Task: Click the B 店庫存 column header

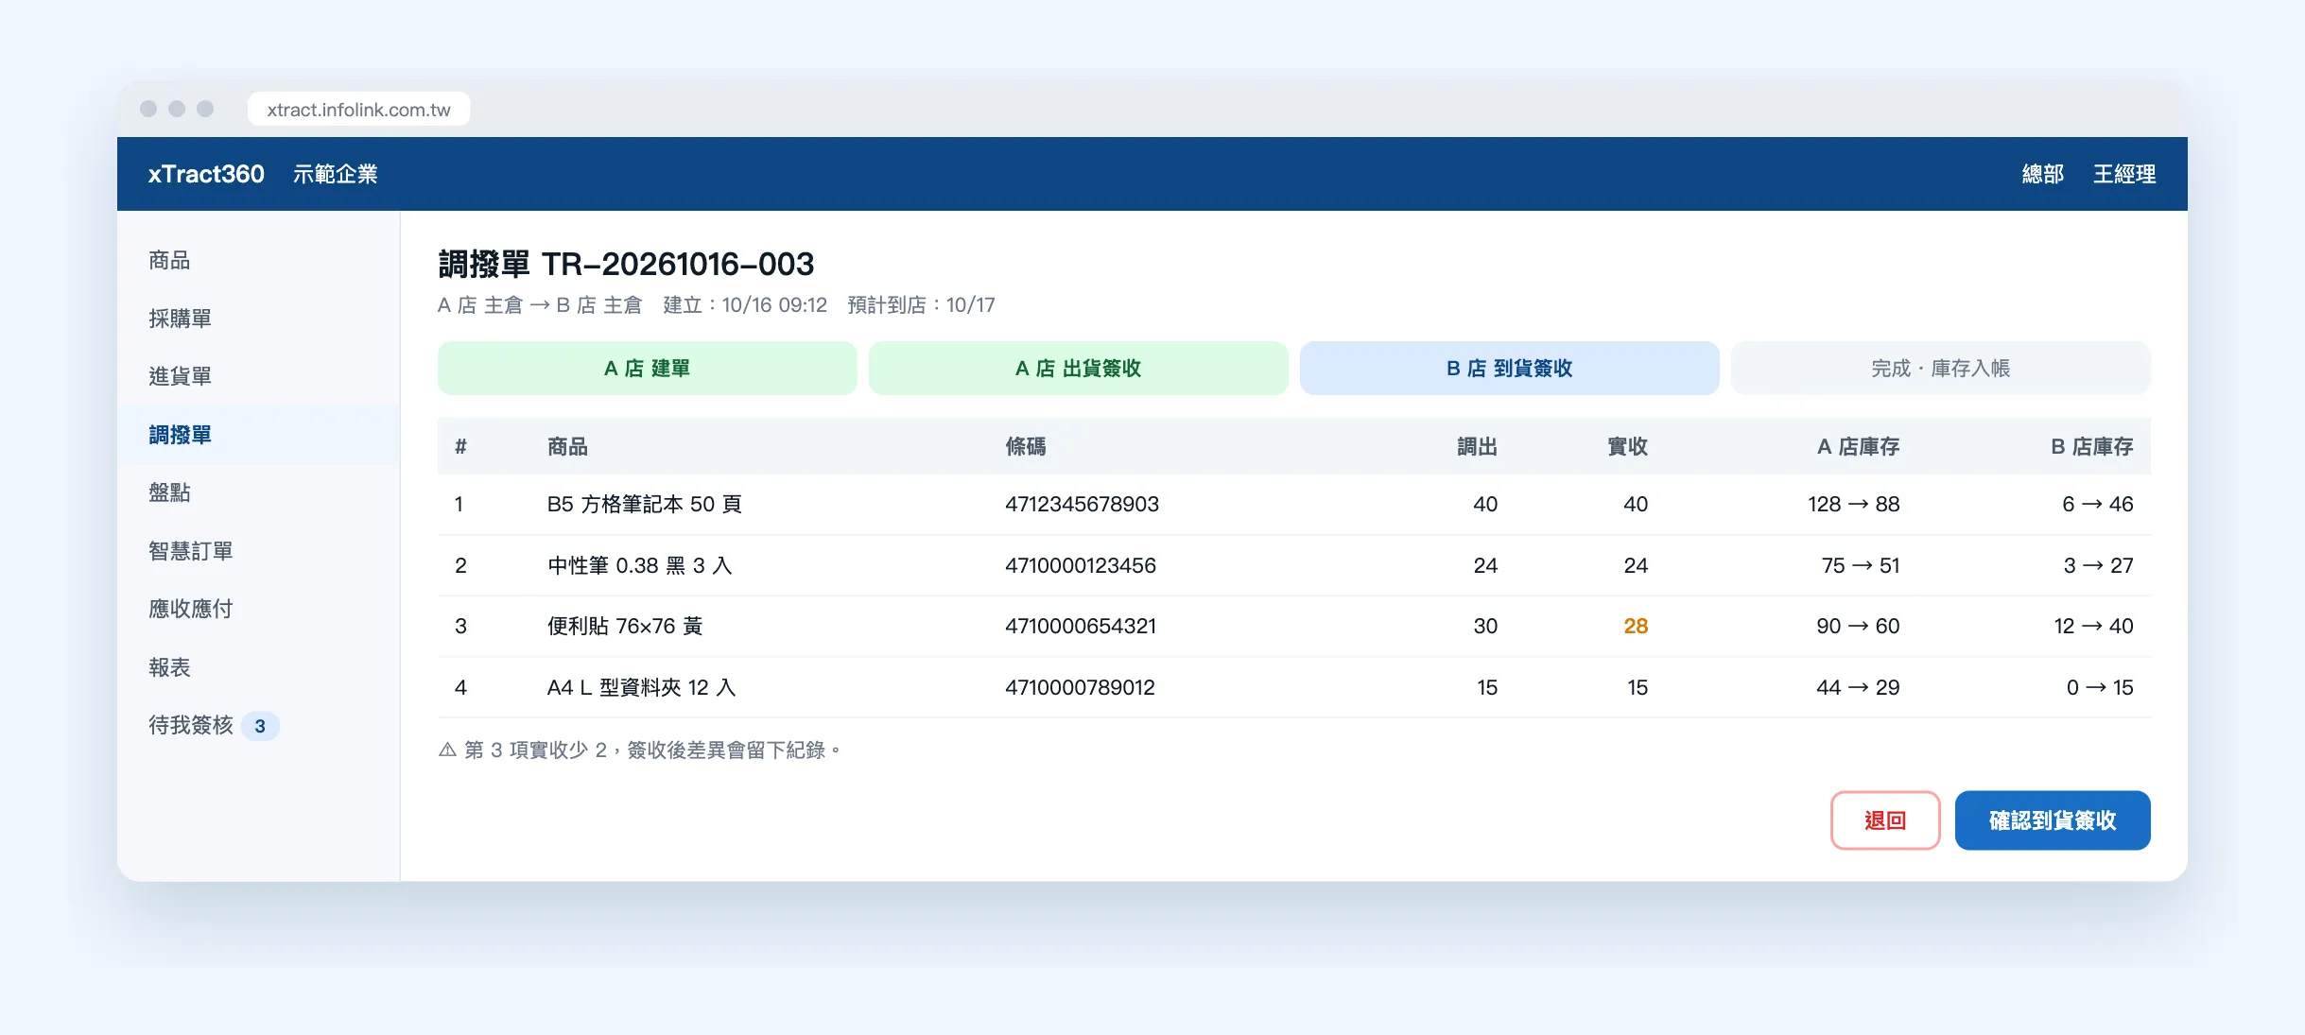Action: [x=2091, y=446]
